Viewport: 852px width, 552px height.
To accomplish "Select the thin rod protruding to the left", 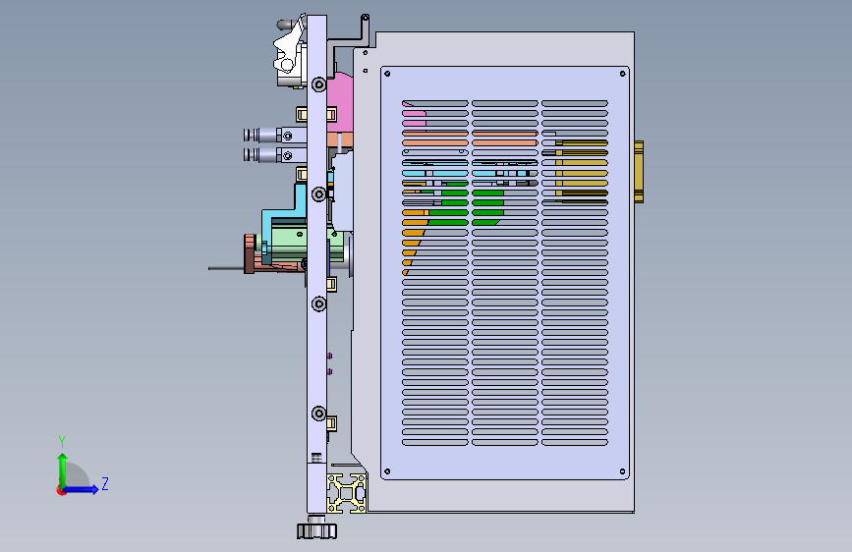I will point(226,268).
